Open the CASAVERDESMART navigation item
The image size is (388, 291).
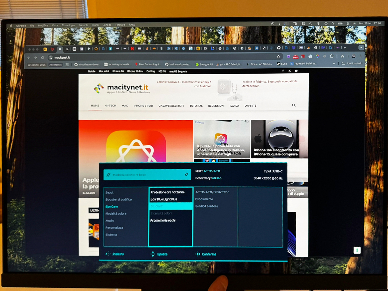(x=171, y=106)
